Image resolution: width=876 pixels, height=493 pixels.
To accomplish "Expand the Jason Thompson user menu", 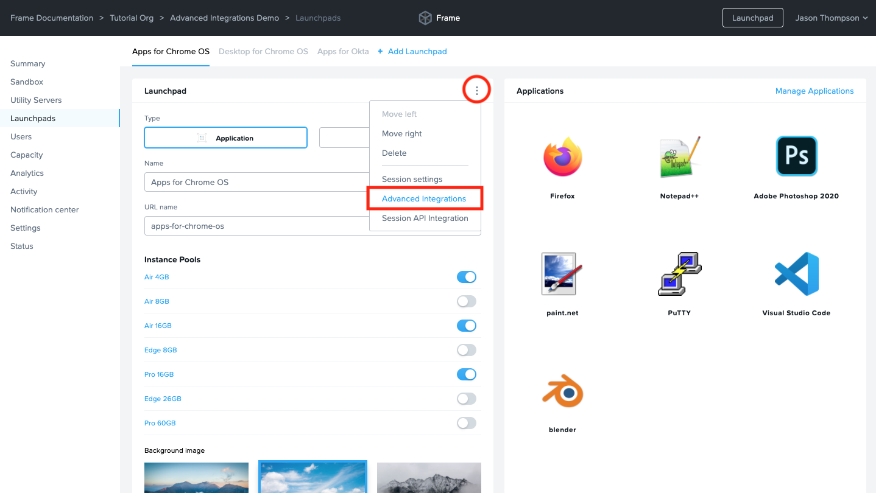I will (831, 18).
